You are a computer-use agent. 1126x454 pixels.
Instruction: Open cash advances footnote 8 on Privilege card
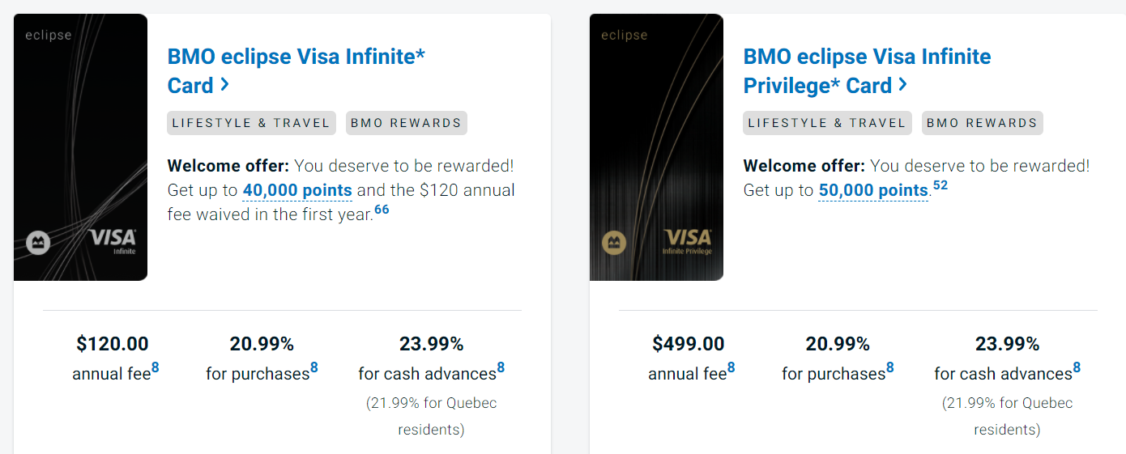coord(1077,368)
